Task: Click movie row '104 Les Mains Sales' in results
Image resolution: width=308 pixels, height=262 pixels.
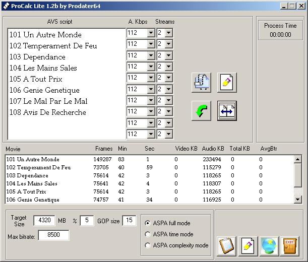Action: pos(149,183)
